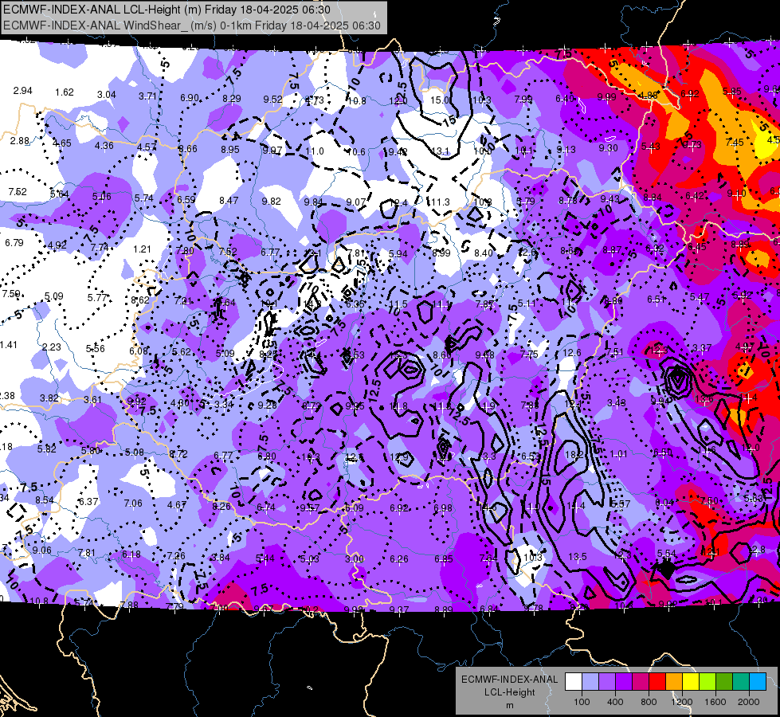Select the white color swatch in the legend
This screenshot has height=717, width=780.
[x=574, y=682]
